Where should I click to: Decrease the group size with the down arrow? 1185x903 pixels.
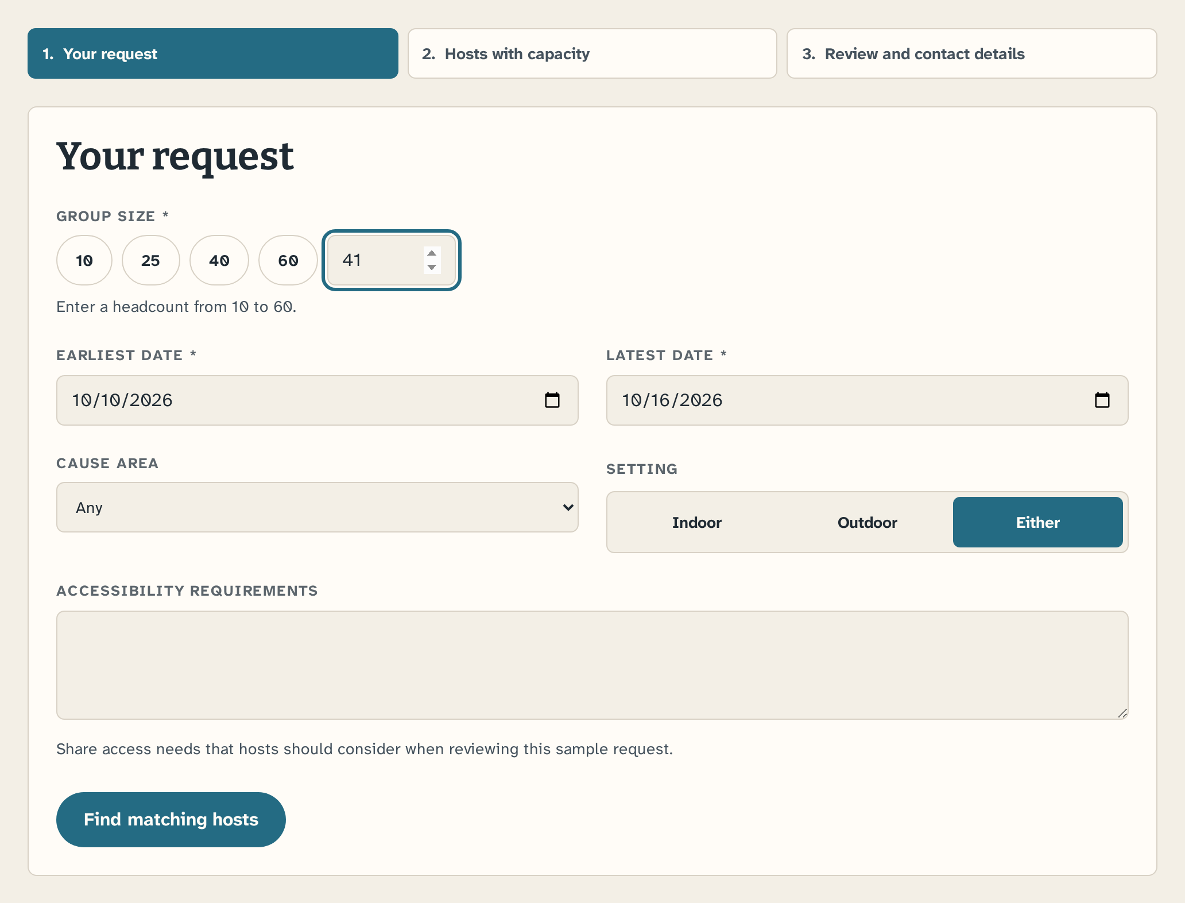point(432,267)
